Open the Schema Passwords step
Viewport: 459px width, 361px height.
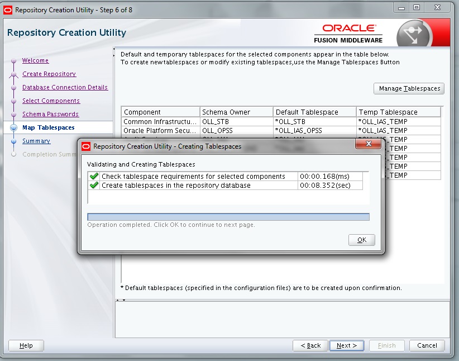click(x=50, y=114)
